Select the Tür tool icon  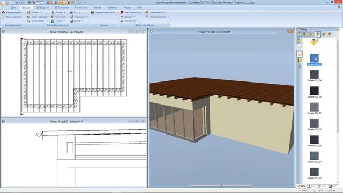click(x=71, y=12)
